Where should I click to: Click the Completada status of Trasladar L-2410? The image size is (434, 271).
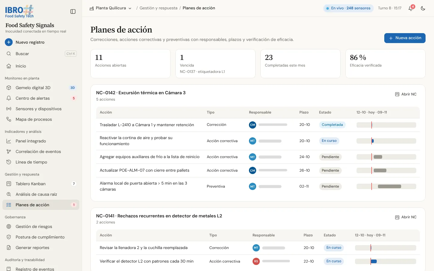point(332,125)
